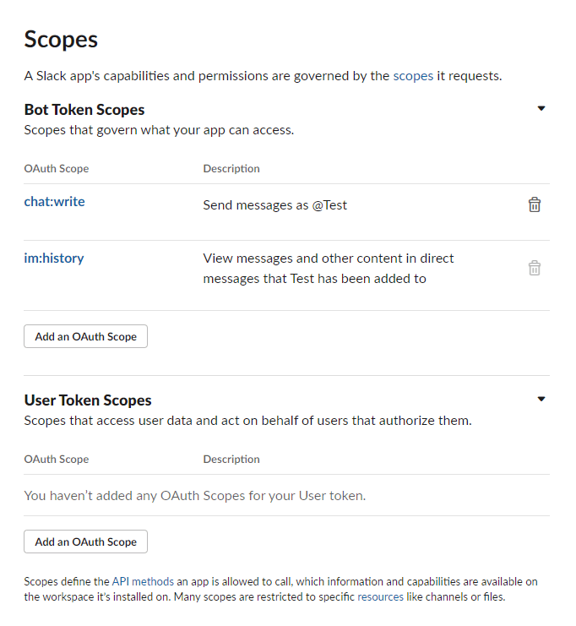Screen dimensions: 576x626
Task: Open the im:history scope link
Action: coord(54,259)
